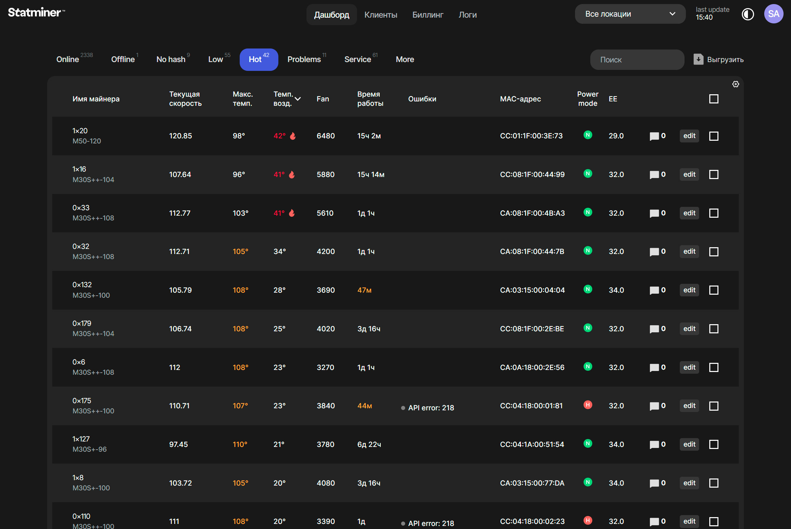Select the checkbox for miner 0x175
This screenshot has height=529, width=791.
714,406
